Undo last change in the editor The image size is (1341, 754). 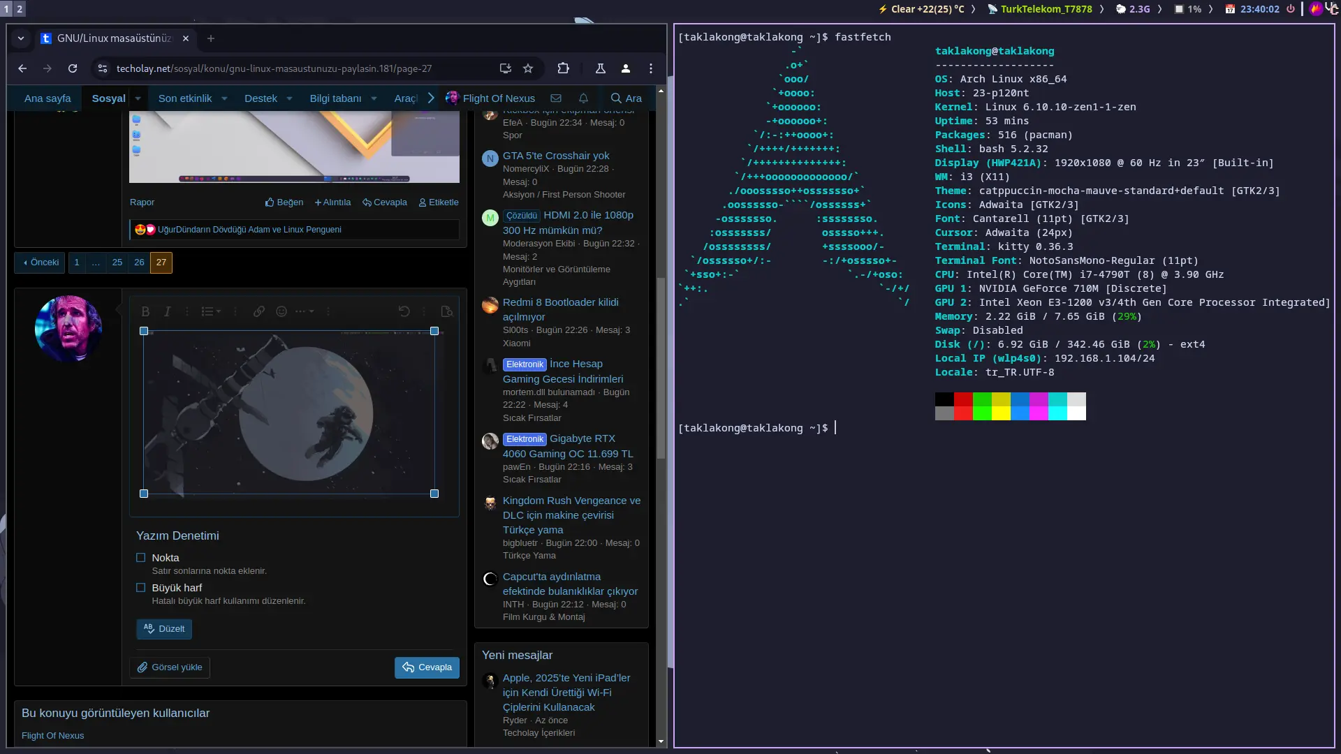pos(404,312)
